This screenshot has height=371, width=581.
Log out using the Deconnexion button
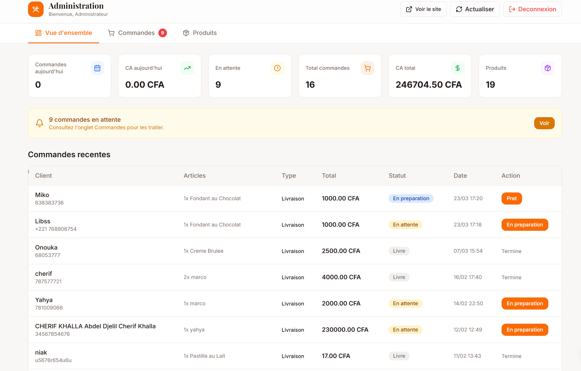[532, 9]
